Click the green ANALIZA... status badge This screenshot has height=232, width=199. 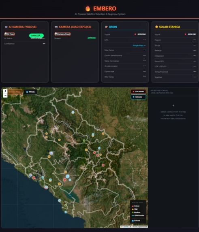click(x=36, y=36)
